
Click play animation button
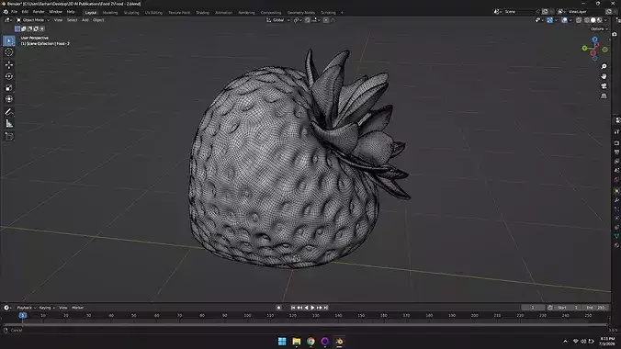[x=312, y=308]
